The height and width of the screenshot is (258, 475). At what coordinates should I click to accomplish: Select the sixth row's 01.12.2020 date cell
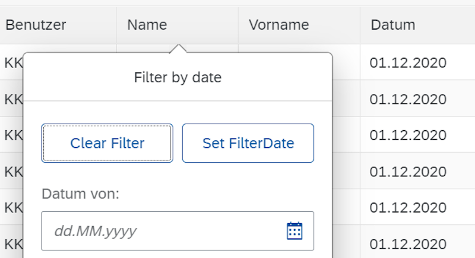(x=407, y=243)
